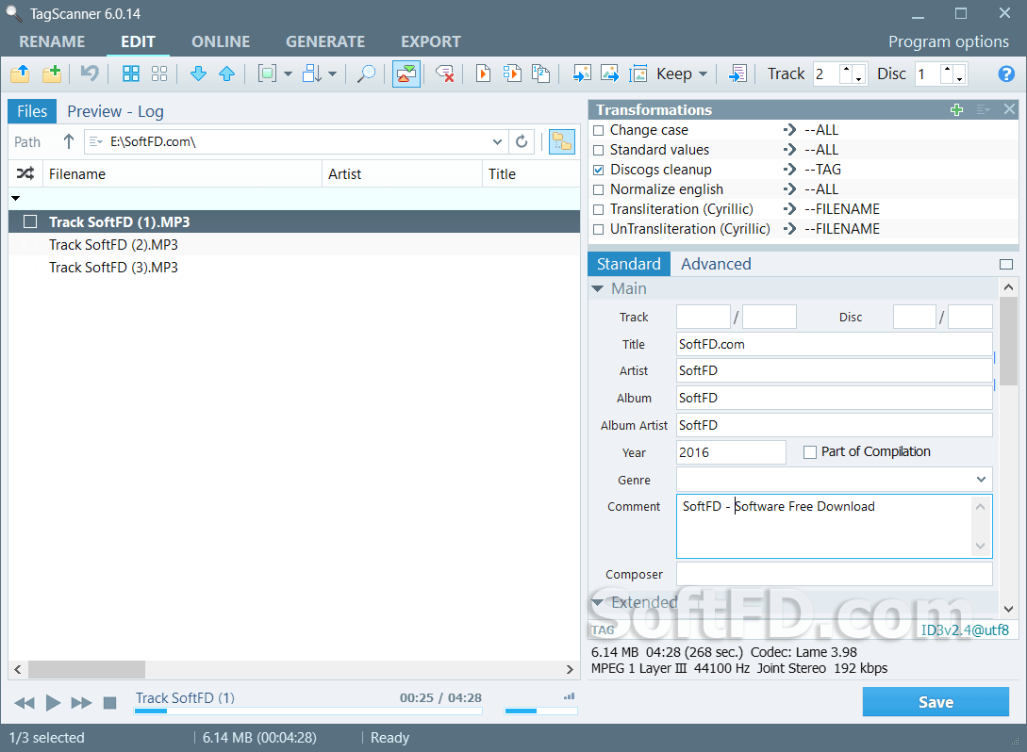Click the undo arrow icon
Viewport: 1027px width, 752px height.
point(90,74)
